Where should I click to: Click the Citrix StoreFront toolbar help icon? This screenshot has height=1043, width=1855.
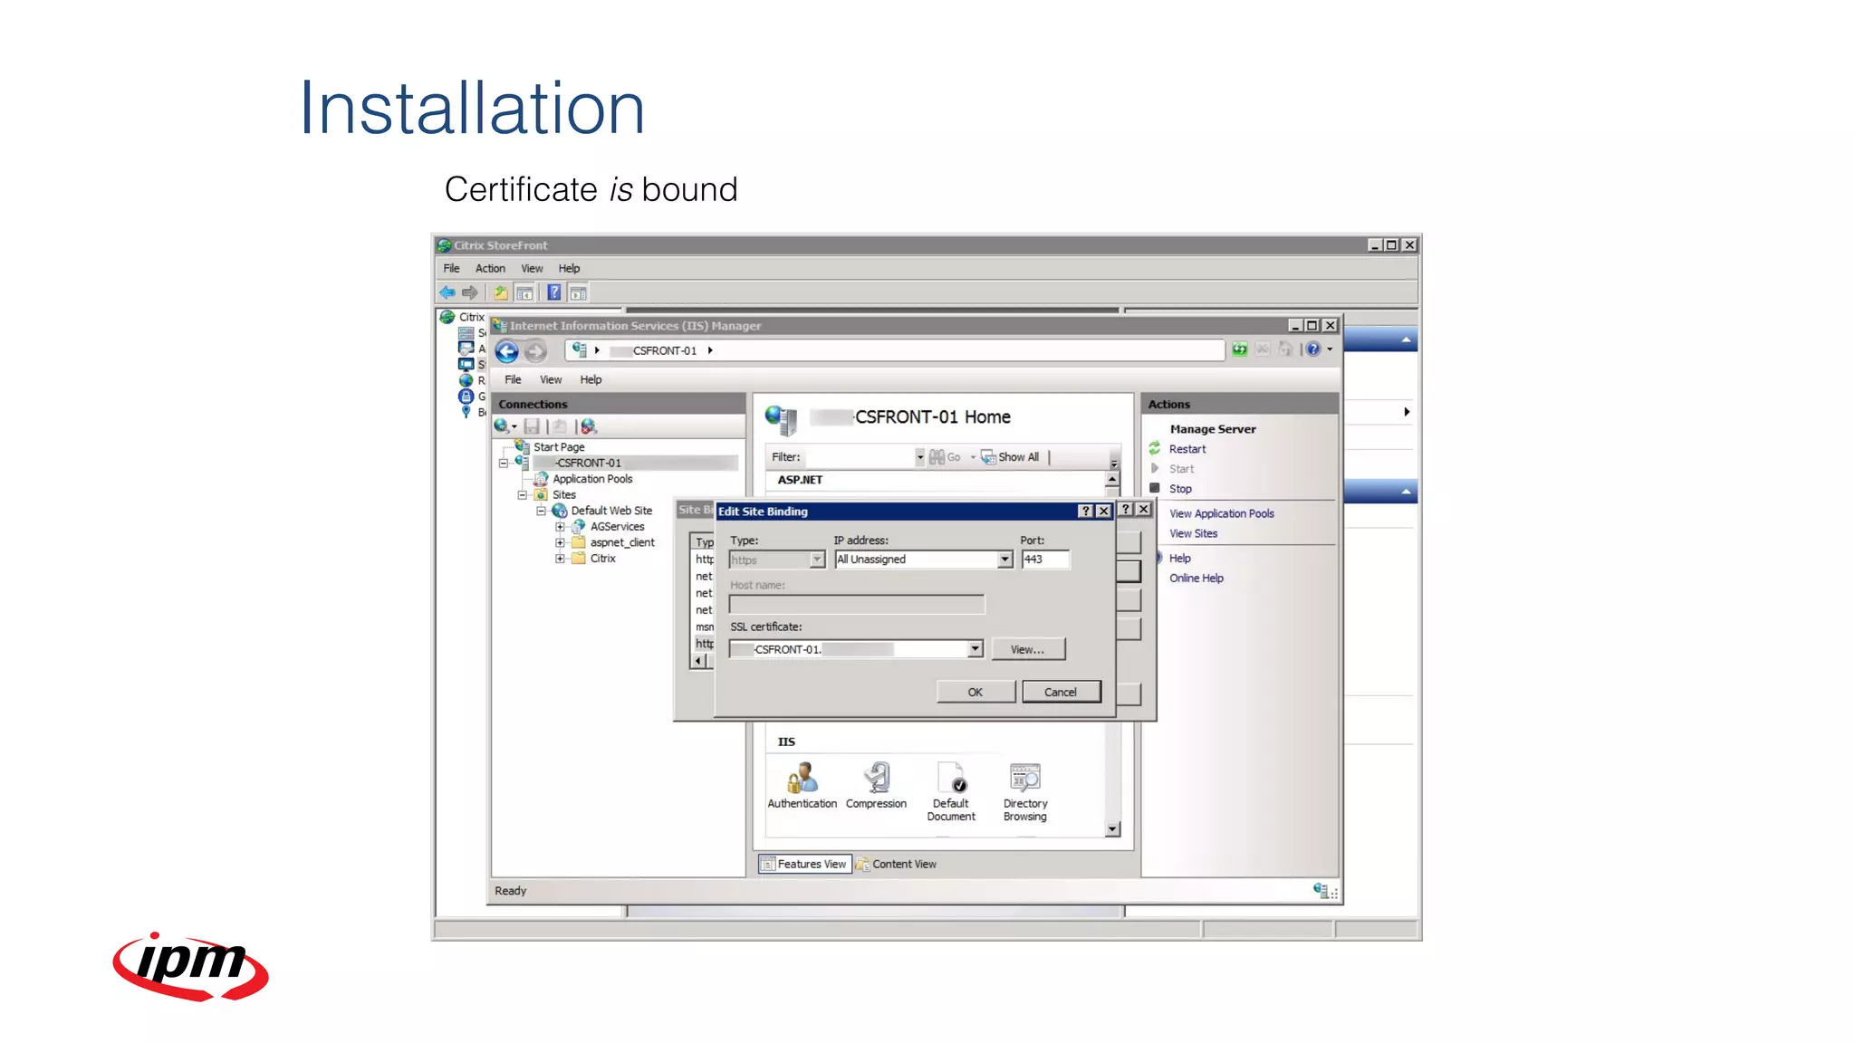pyautogui.click(x=553, y=292)
